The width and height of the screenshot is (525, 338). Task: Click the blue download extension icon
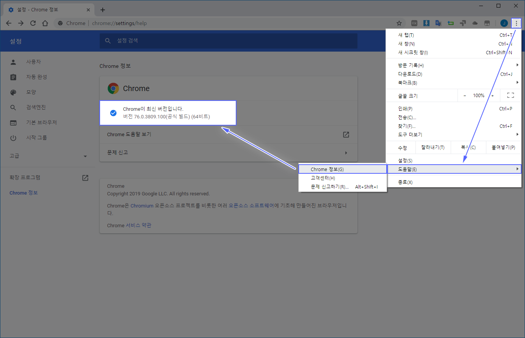tap(426, 23)
